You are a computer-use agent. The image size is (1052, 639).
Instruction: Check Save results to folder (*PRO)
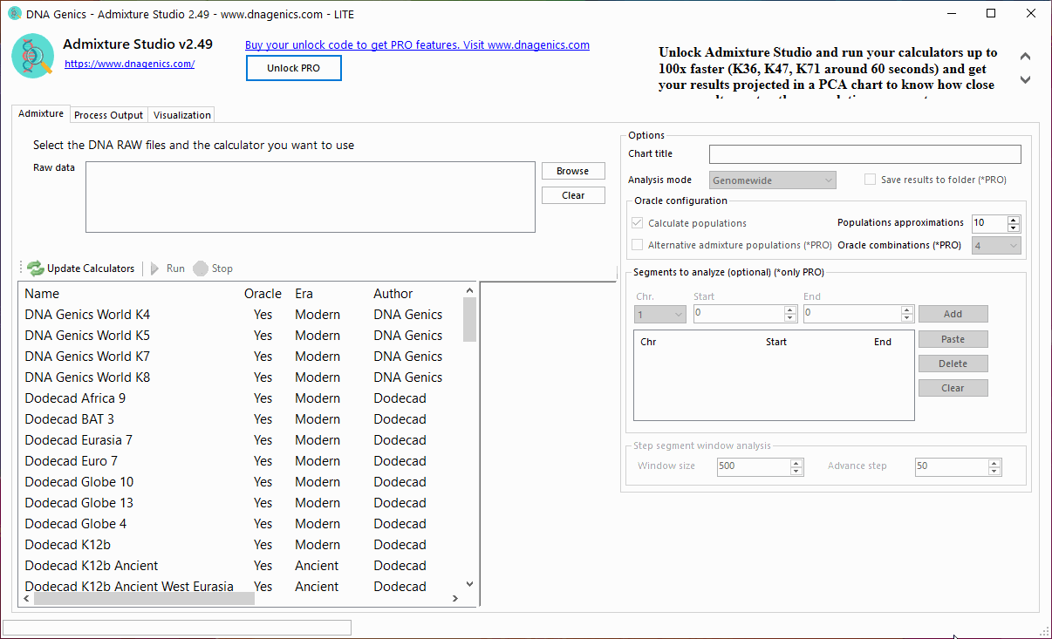[x=870, y=179]
